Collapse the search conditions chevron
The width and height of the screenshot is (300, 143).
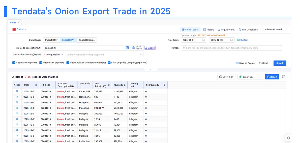(151, 69)
